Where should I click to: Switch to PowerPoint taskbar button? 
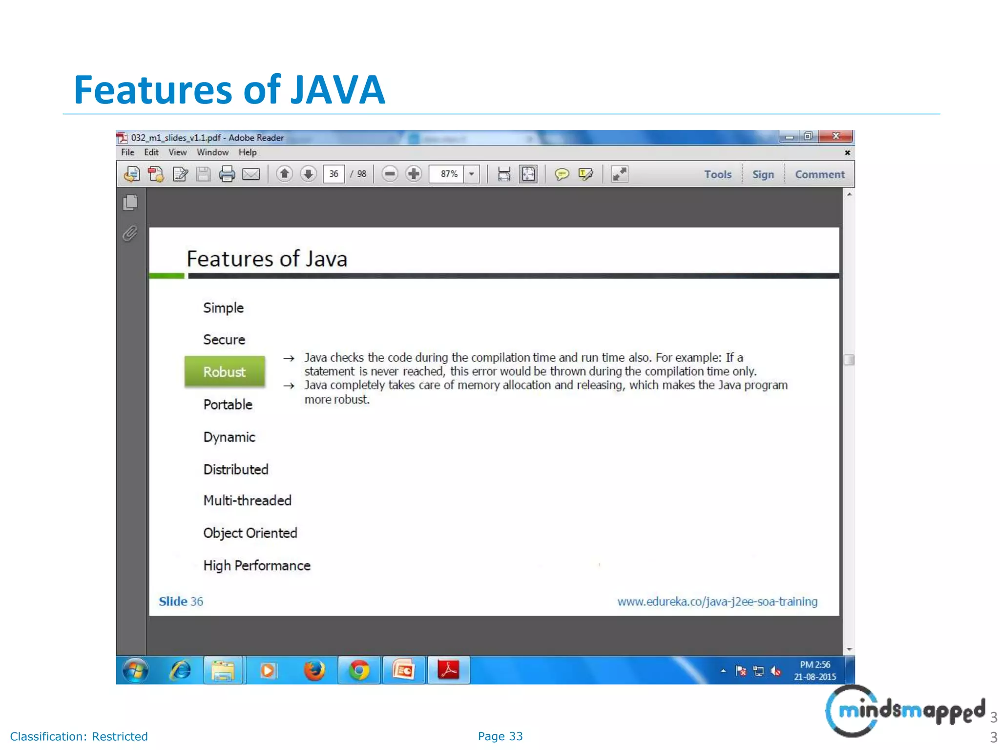point(404,670)
